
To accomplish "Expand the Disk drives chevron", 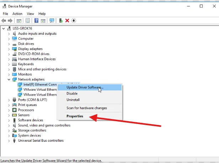I will point(9,44).
